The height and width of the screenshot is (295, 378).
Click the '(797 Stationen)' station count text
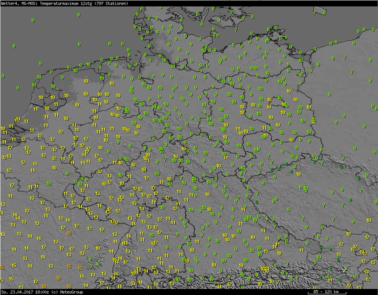click(x=112, y=3)
